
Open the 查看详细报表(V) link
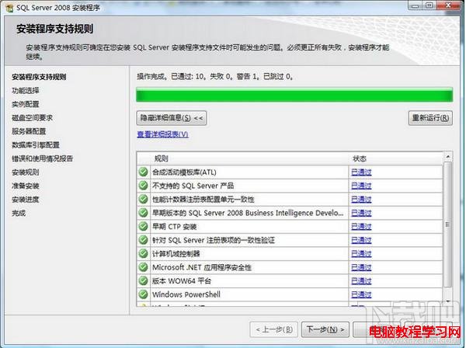162,134
